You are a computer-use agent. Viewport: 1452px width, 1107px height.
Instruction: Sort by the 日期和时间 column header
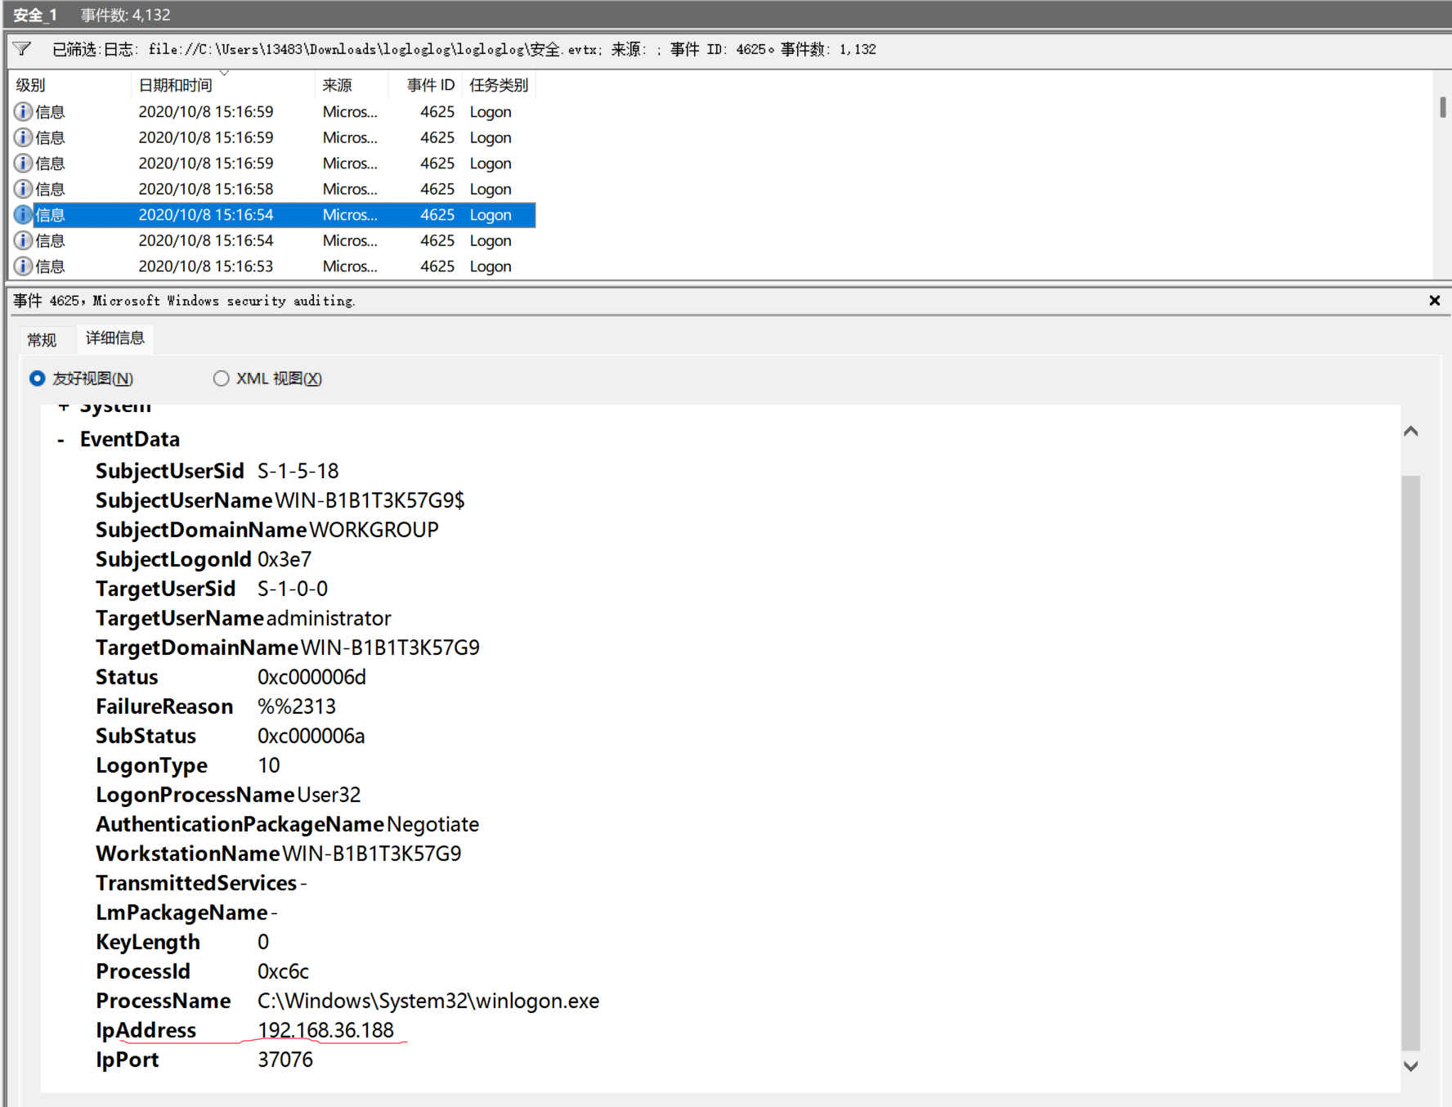click(x=175, y=85)
